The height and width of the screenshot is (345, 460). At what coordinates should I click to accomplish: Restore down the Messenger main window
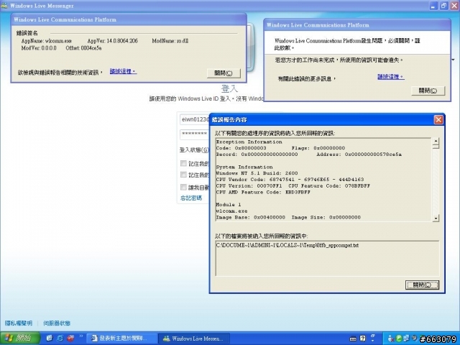443,6
